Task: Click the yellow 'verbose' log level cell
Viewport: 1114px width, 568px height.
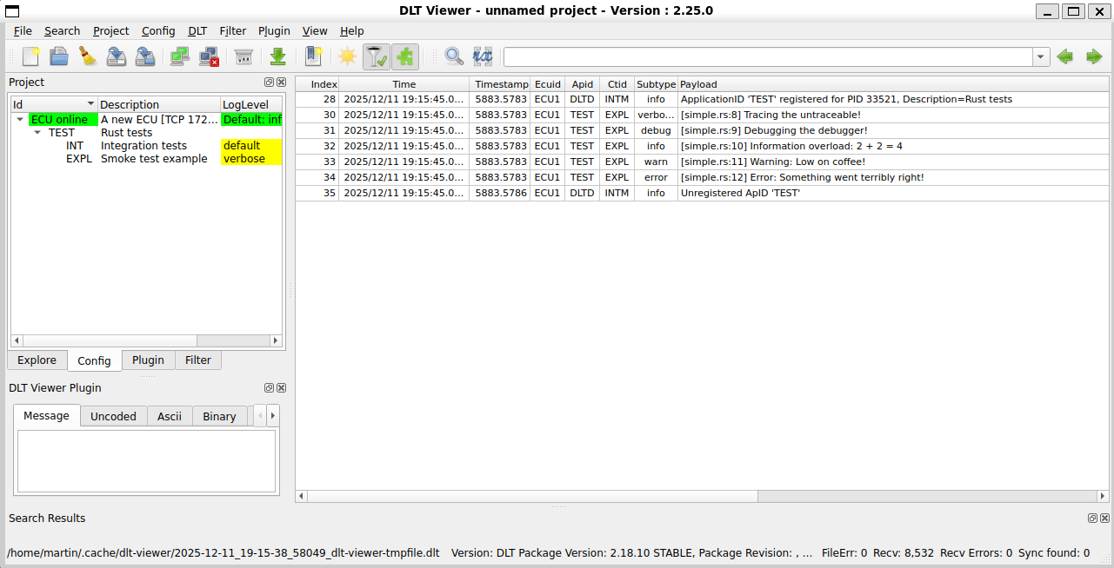Action: tap(251, 159)
